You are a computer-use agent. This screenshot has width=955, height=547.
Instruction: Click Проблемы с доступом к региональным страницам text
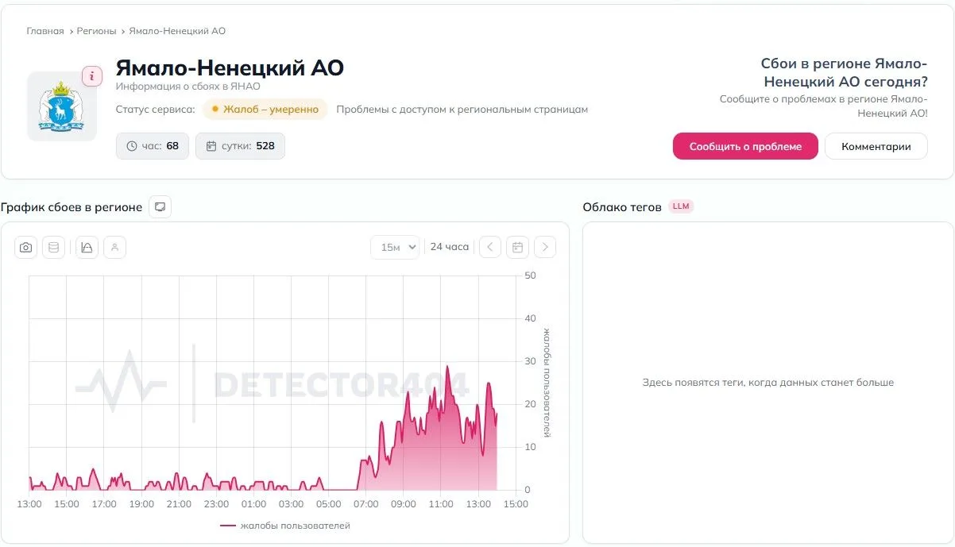coord(462,110)
